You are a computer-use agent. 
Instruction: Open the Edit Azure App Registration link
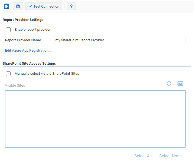click(28, 51)
